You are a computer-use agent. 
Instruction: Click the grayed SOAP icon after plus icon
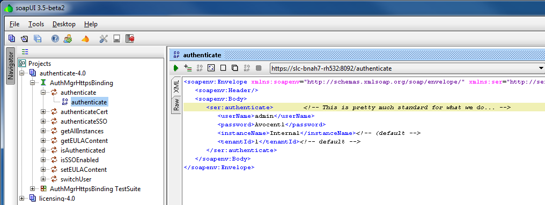pos(200,68)
